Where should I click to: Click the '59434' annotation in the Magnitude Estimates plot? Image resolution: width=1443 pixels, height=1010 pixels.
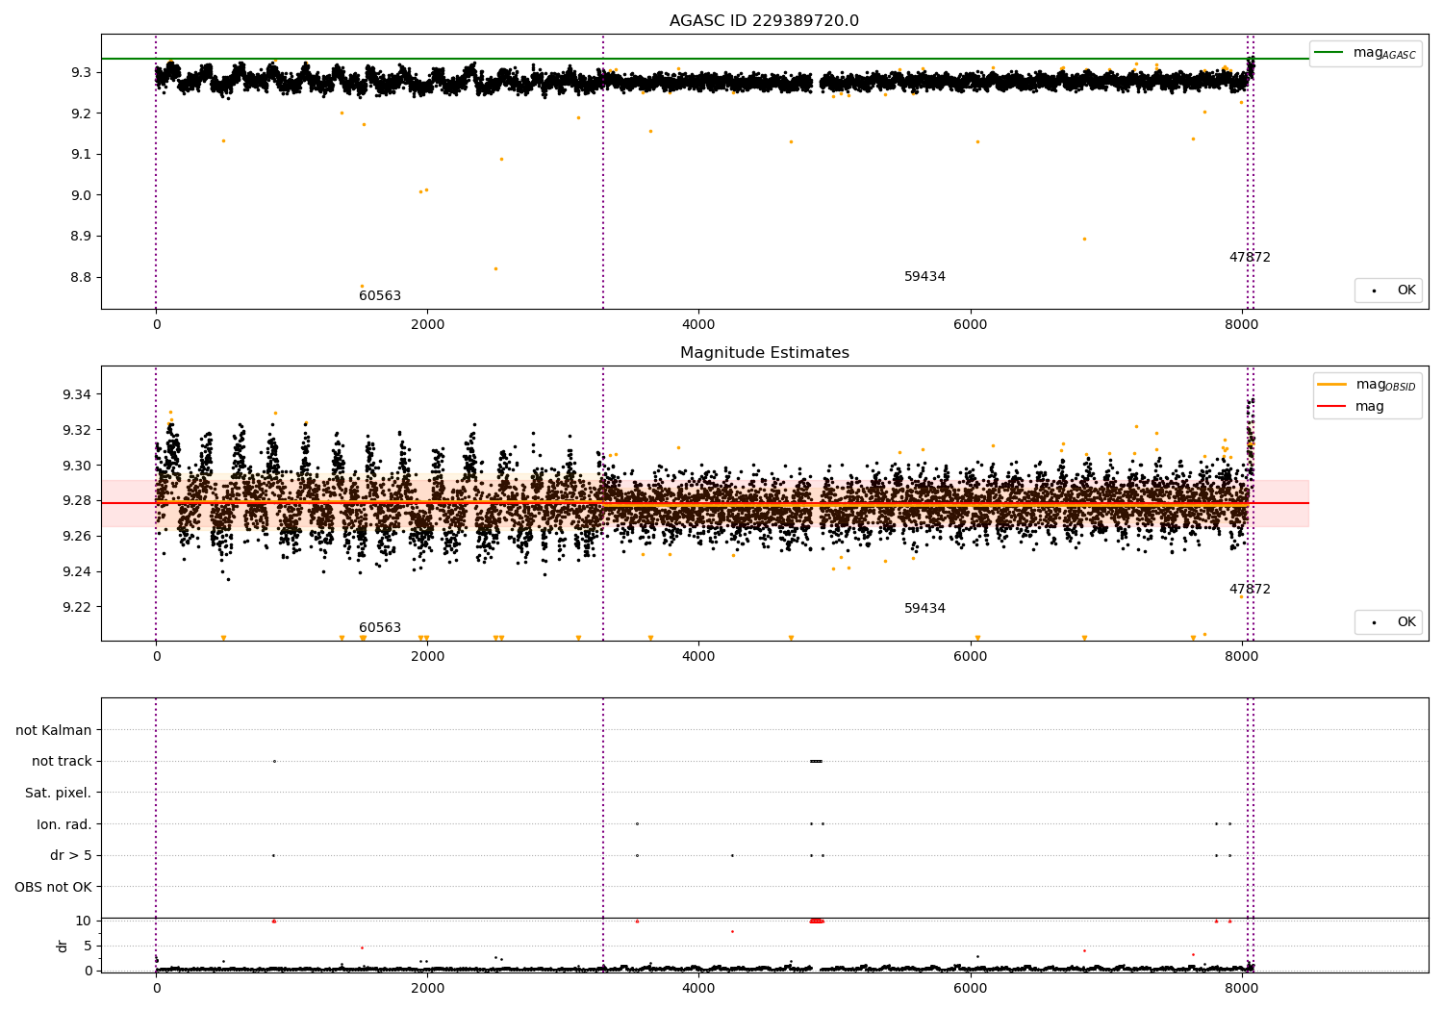924,609
